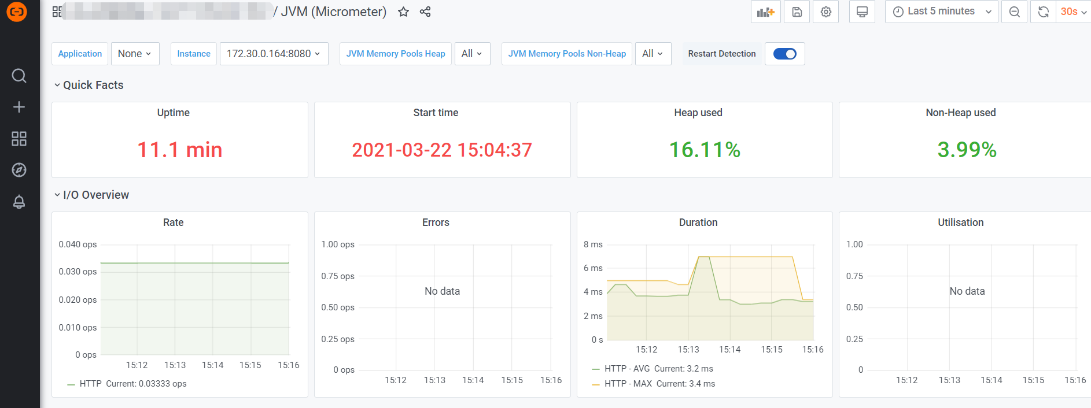Toggle the Restart Detection switch

click(784, 54)
